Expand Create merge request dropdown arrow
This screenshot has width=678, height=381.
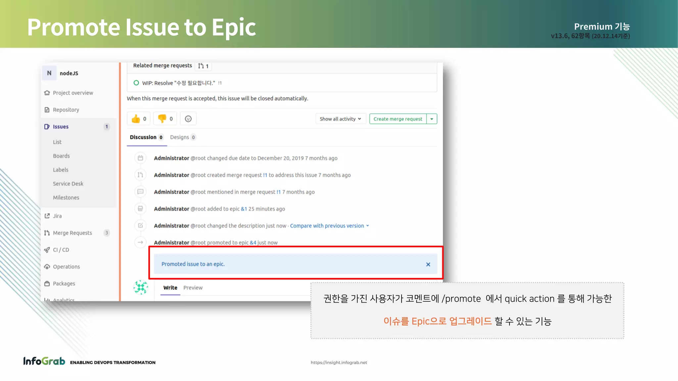[432, 119]
